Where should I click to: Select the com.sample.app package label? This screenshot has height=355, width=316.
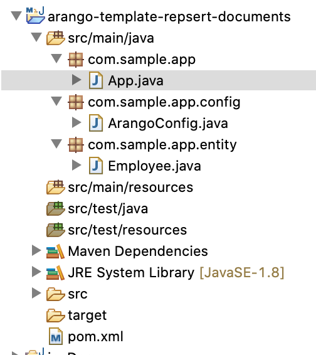click(142, 60)
